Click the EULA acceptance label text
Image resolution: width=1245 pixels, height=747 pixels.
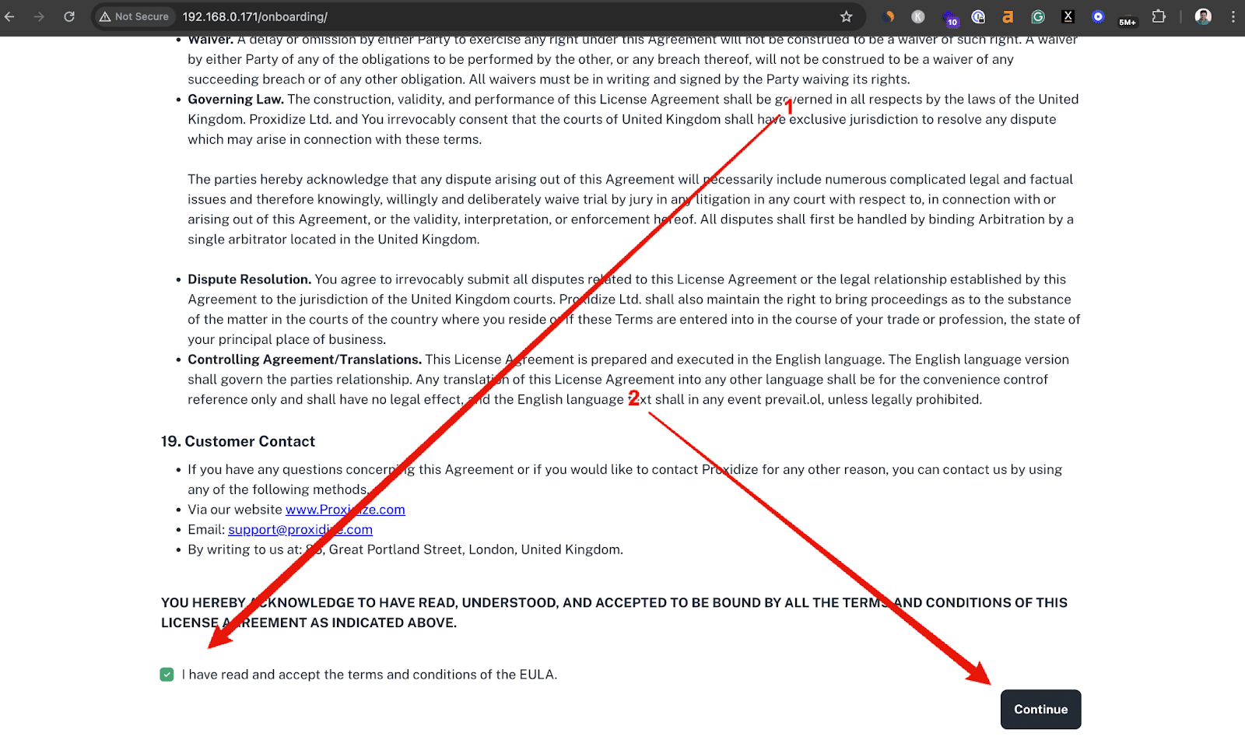point(370,675)
